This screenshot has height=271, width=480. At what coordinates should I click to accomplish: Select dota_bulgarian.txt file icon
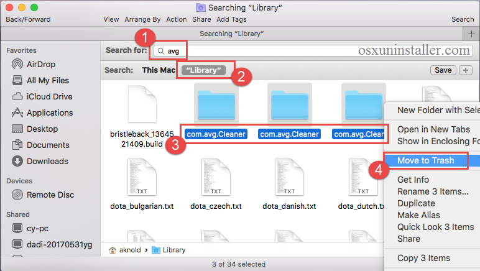coord(142,177)
